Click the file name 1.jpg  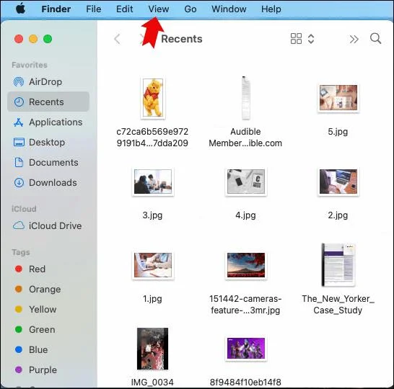pyautogui.click(x=152, y=299)
